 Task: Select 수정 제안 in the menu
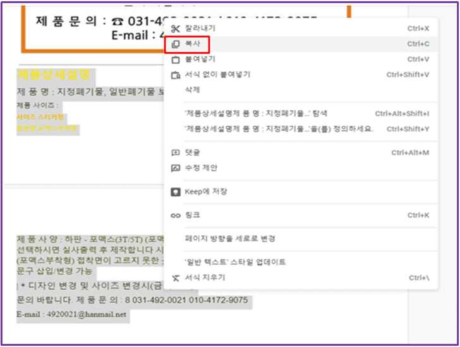point(301,168)
